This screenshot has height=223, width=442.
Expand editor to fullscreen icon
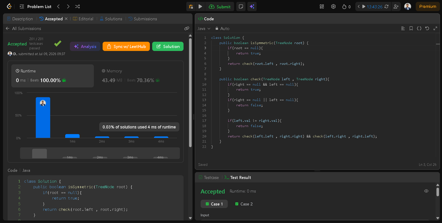coord(435,28)
